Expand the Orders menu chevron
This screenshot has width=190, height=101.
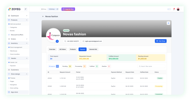tap(27, 39)
